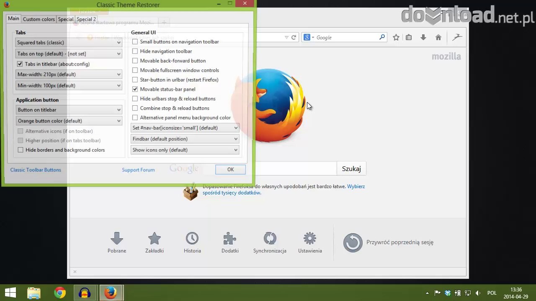Open Historia history shortcut on start page
The width and height of the screenshot is (536, 301).
pos(192,242)
